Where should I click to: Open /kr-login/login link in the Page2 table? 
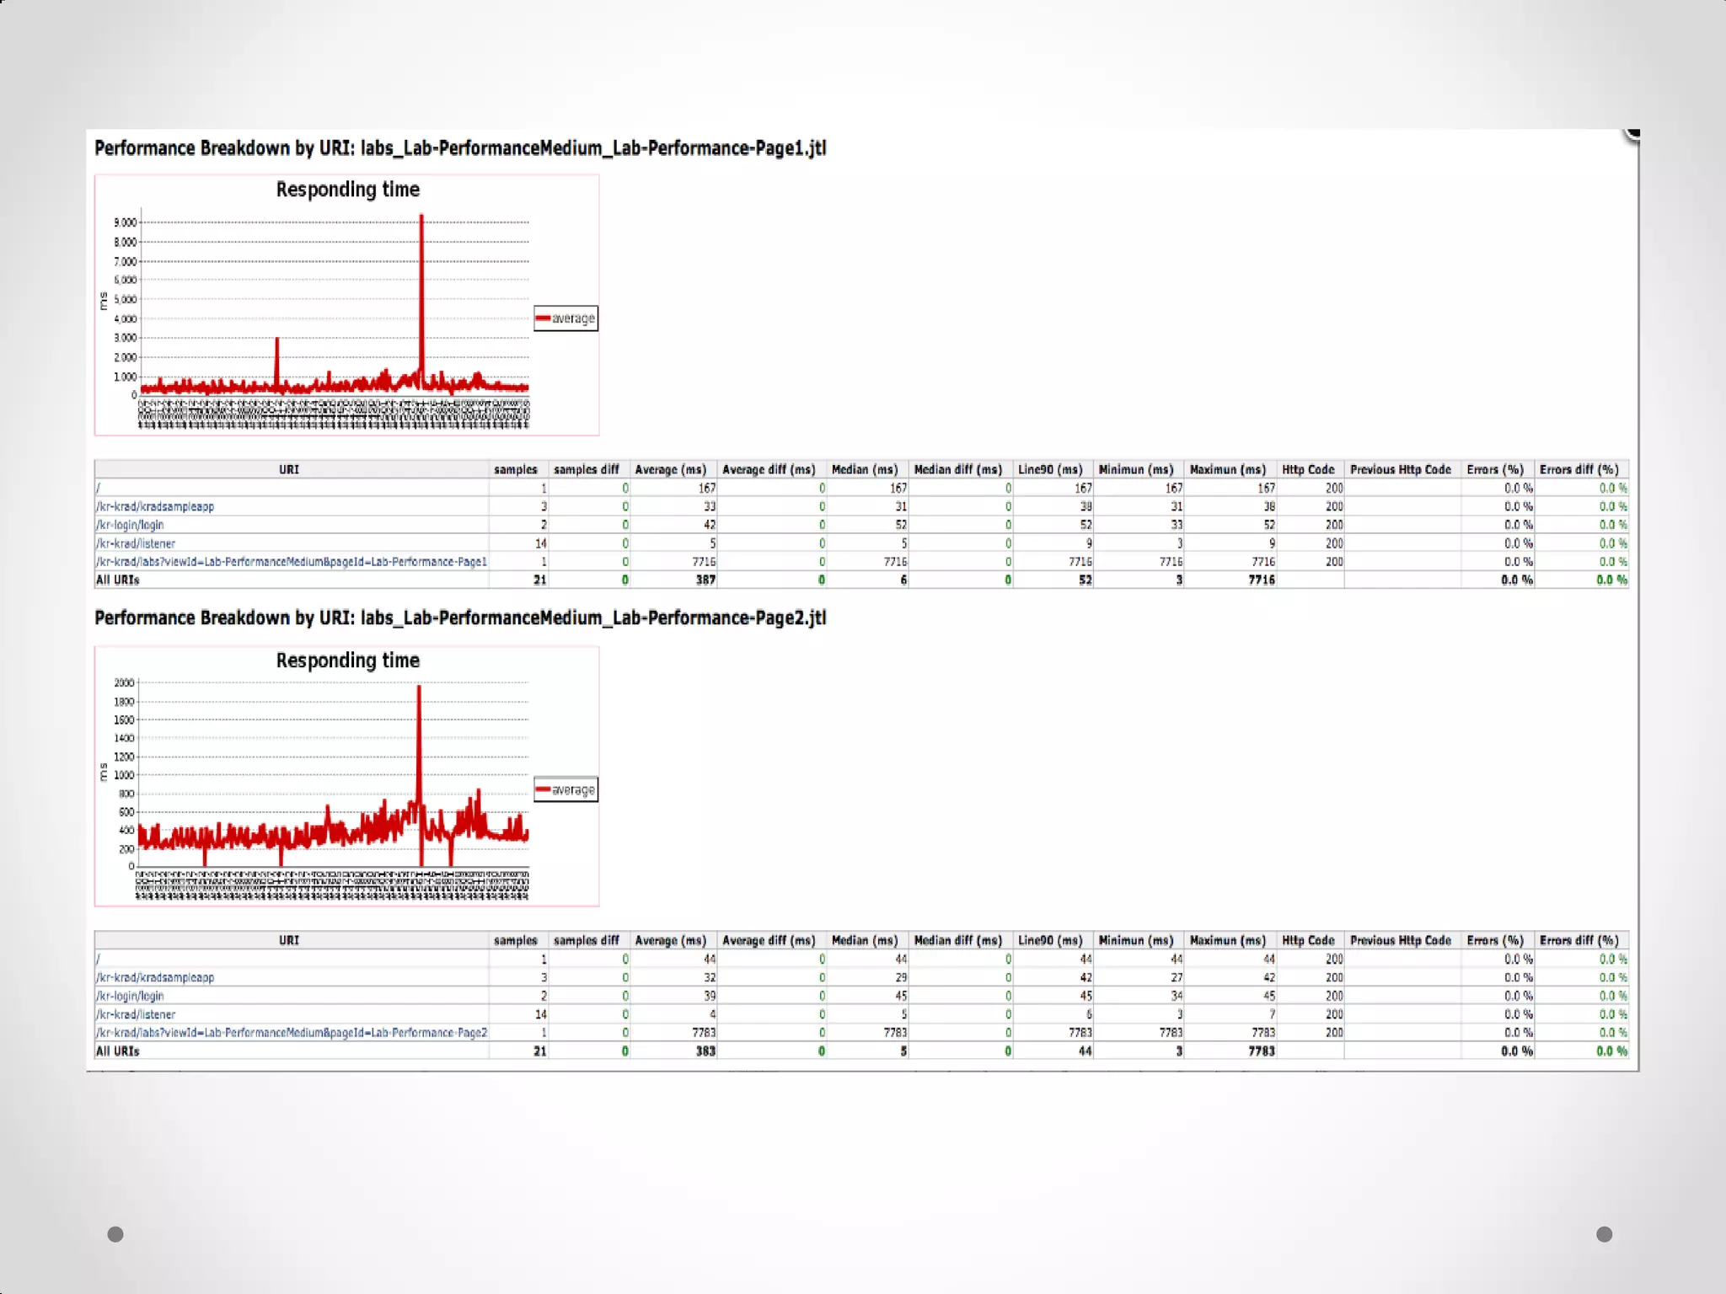[130, 996]
